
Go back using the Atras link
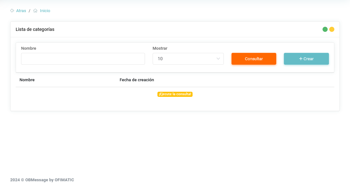pyautogui.click(x=21, y=11)
